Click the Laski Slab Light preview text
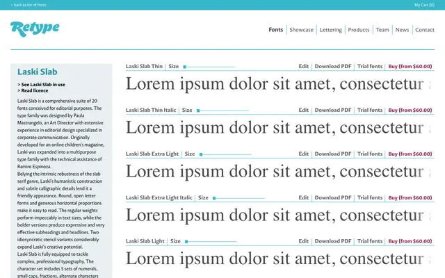Viewport: 445px width, 278px height. click(278, 259)
